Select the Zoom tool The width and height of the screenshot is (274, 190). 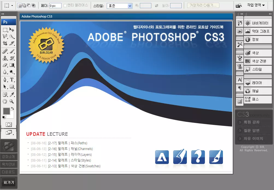pos(12,101)
